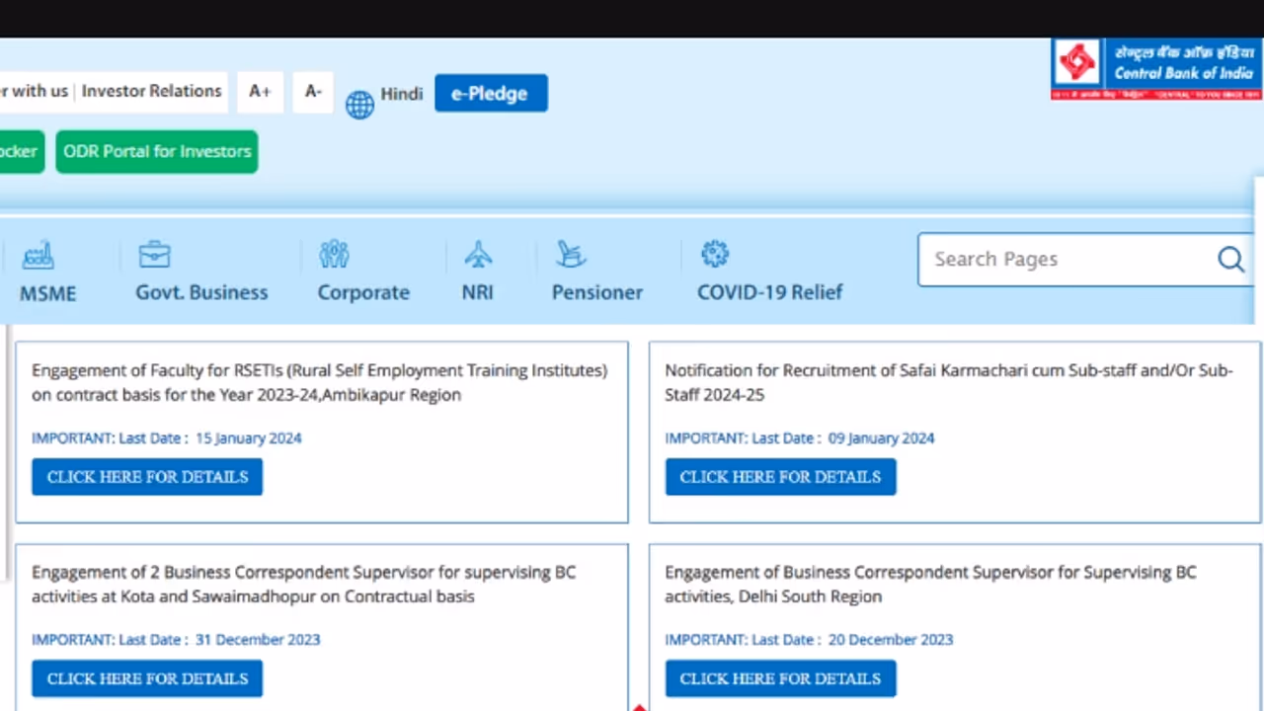The width and height of the screenshot is (1264, 711).
Task: Select the NRI airplane icon
Action: coord(477,255)
